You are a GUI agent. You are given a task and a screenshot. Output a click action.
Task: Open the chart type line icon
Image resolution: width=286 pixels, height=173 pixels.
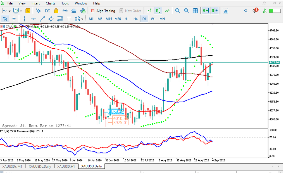(x=5, y=11)
